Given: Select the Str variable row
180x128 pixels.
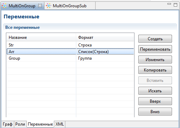Looking at the screenshot, I should tap(70, 45).
